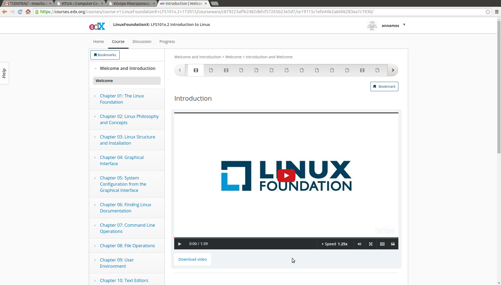Select the first video unit icon
Image resolution: width=501 pixels, height=285 pixels.
click(196, 70)
